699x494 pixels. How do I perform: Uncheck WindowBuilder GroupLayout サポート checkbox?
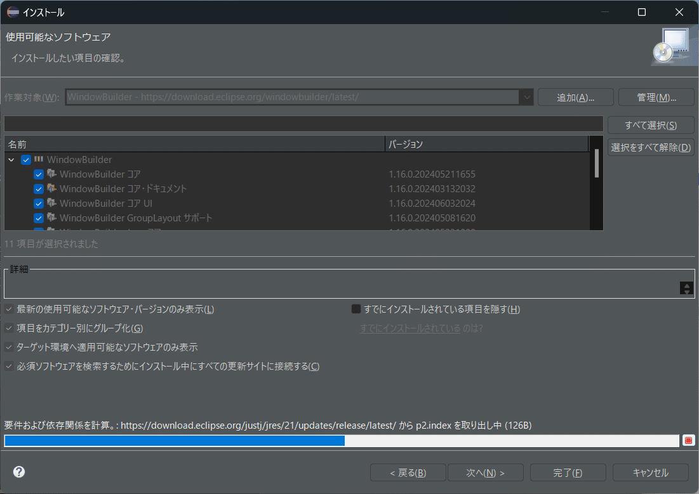39,218
